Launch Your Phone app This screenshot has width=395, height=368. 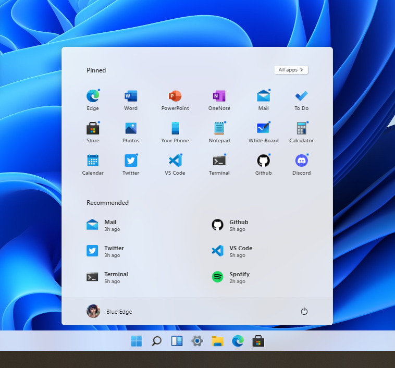pyautogui.click(x=175, y=132)
